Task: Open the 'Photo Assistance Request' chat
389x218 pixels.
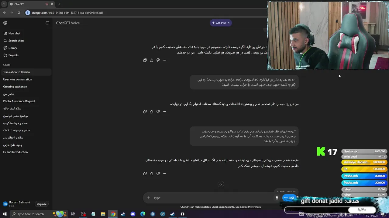Action: coord(26,101)
